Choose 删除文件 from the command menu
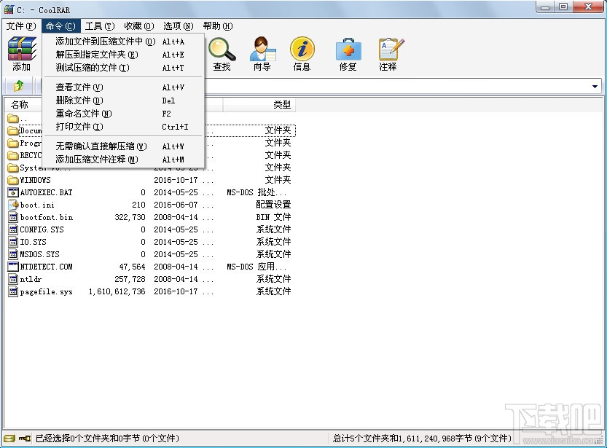This screenshot has height=448, width=607. 78,100
